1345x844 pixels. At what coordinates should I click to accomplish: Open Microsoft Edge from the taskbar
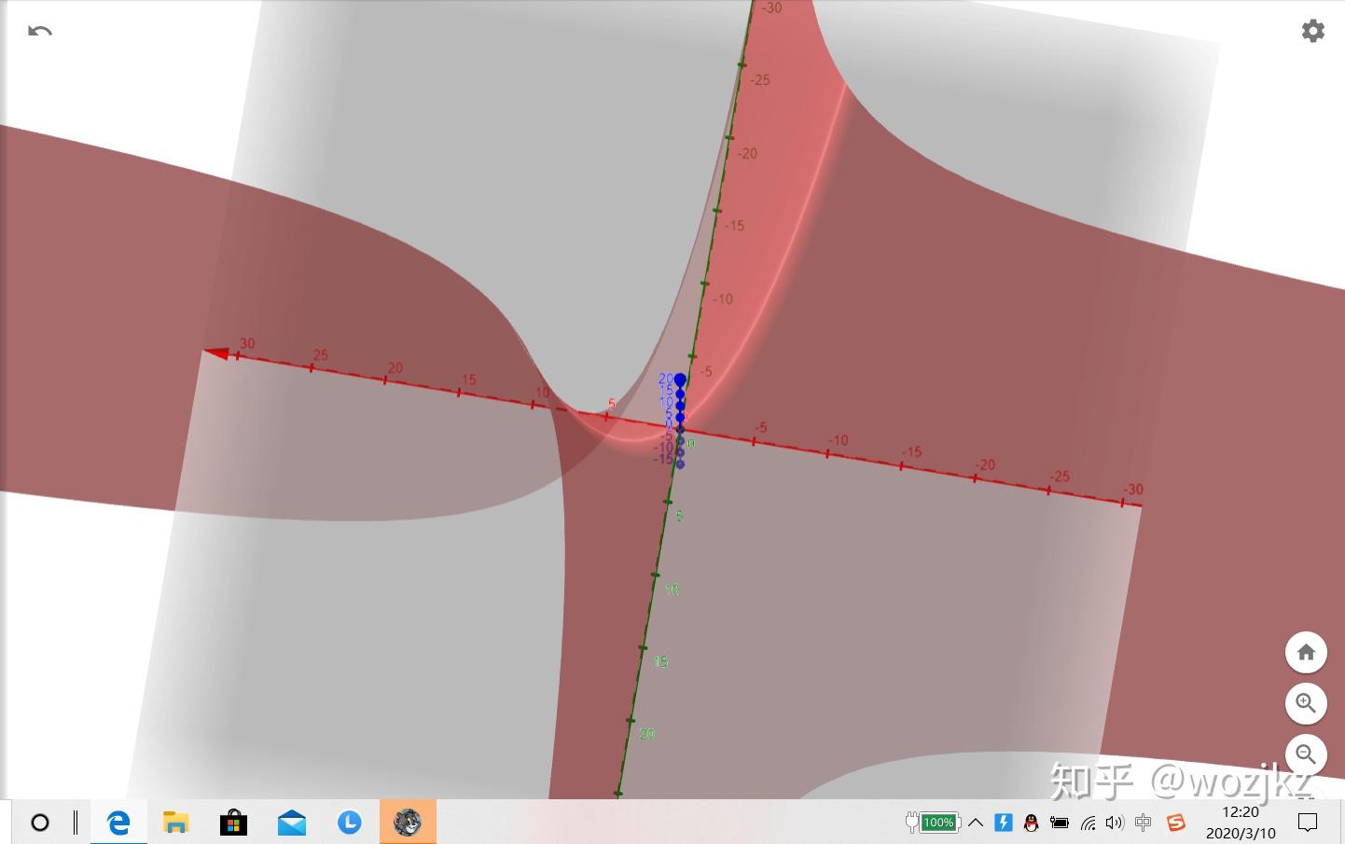click(118, 823)
